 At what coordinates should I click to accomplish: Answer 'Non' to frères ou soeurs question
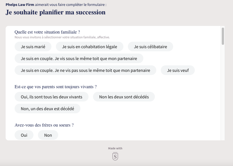pyautogui.click(x=48, y=135)
